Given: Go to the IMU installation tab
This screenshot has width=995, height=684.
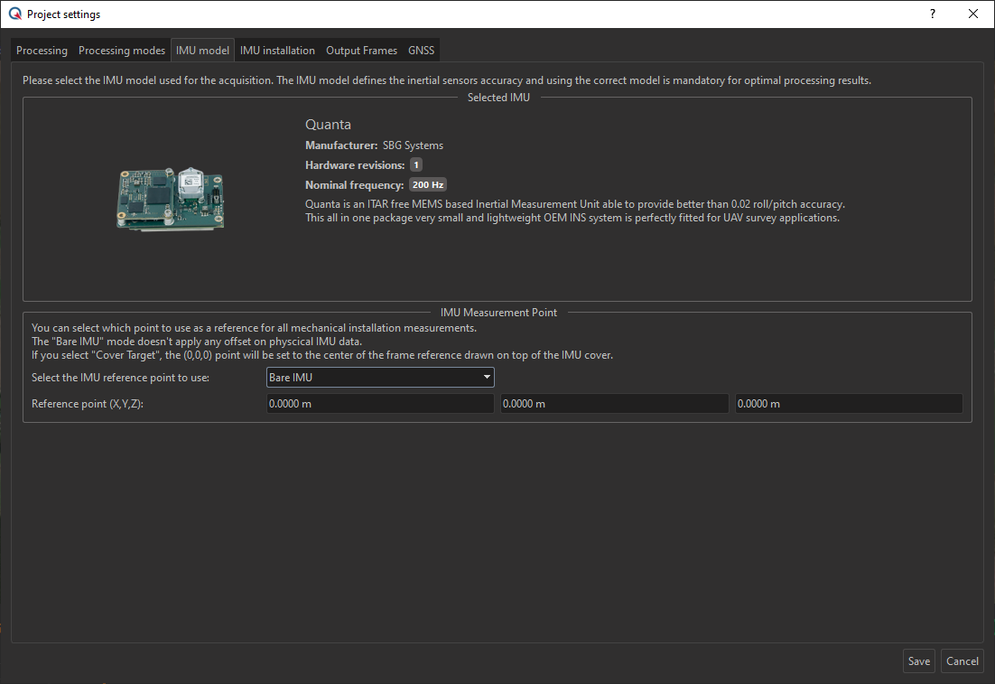Looking at the screenshot, I should click(277, 51).
